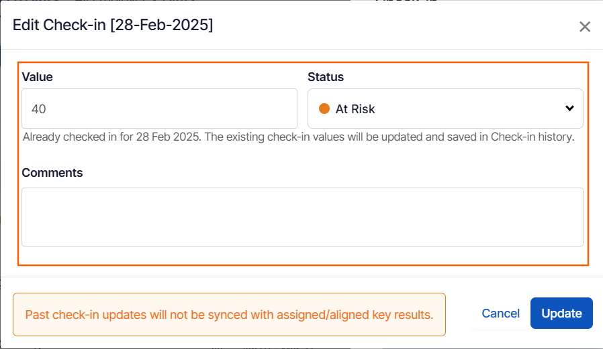Open the Status selector showing At Risk
Screen dimensions: 603x349
[x=445, y=109]
